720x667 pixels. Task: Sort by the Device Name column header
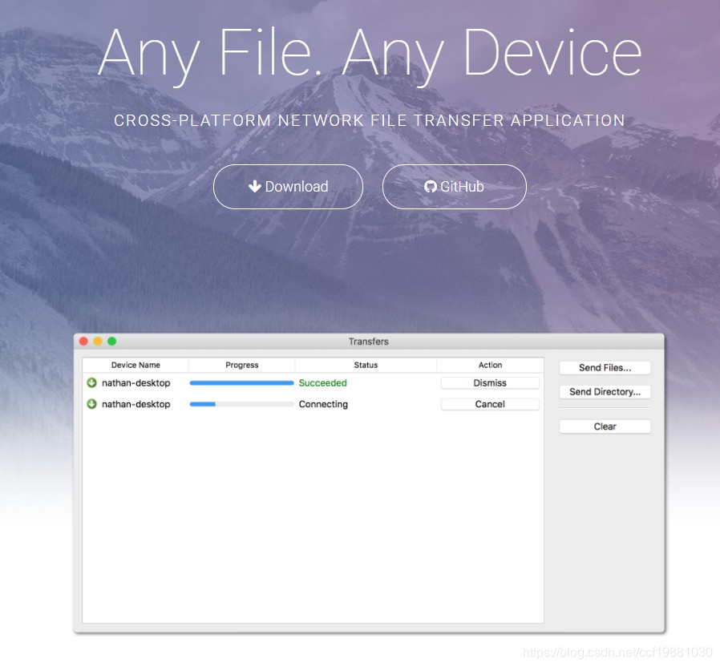click(136, 365)
